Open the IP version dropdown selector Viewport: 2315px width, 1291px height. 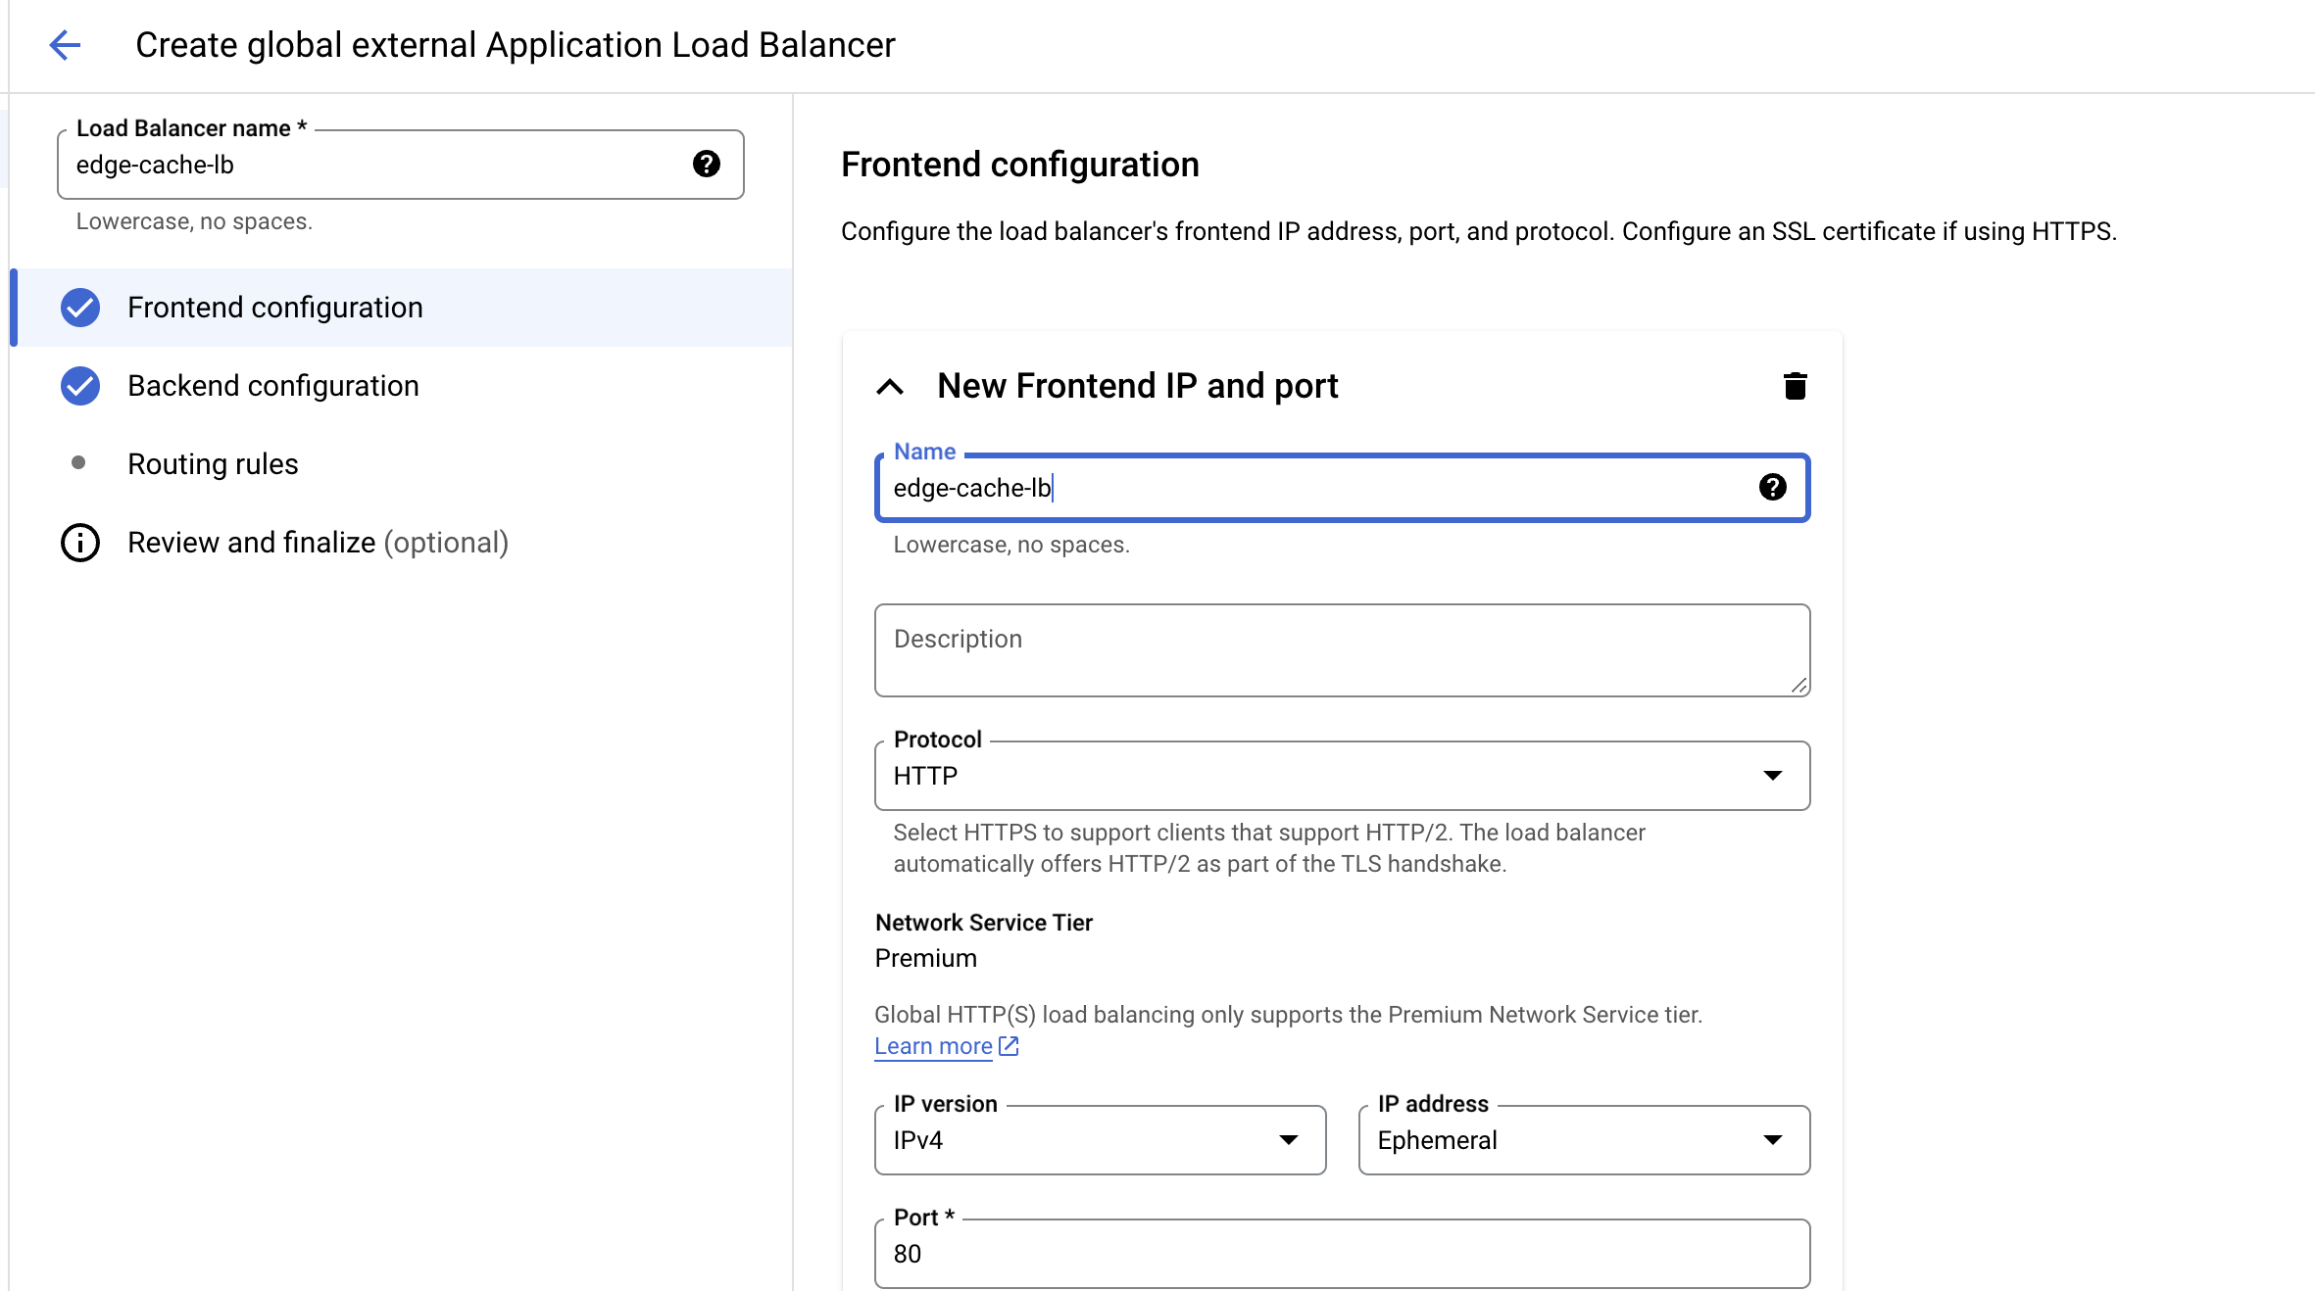tap(1101, 1140)
